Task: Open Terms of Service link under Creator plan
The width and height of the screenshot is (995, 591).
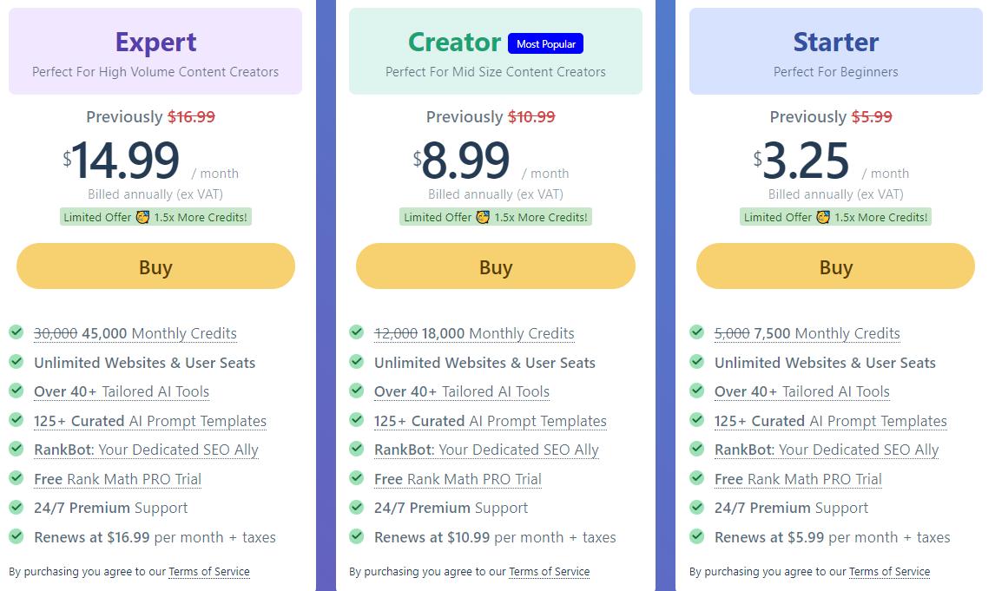Action: pos(549,572)
